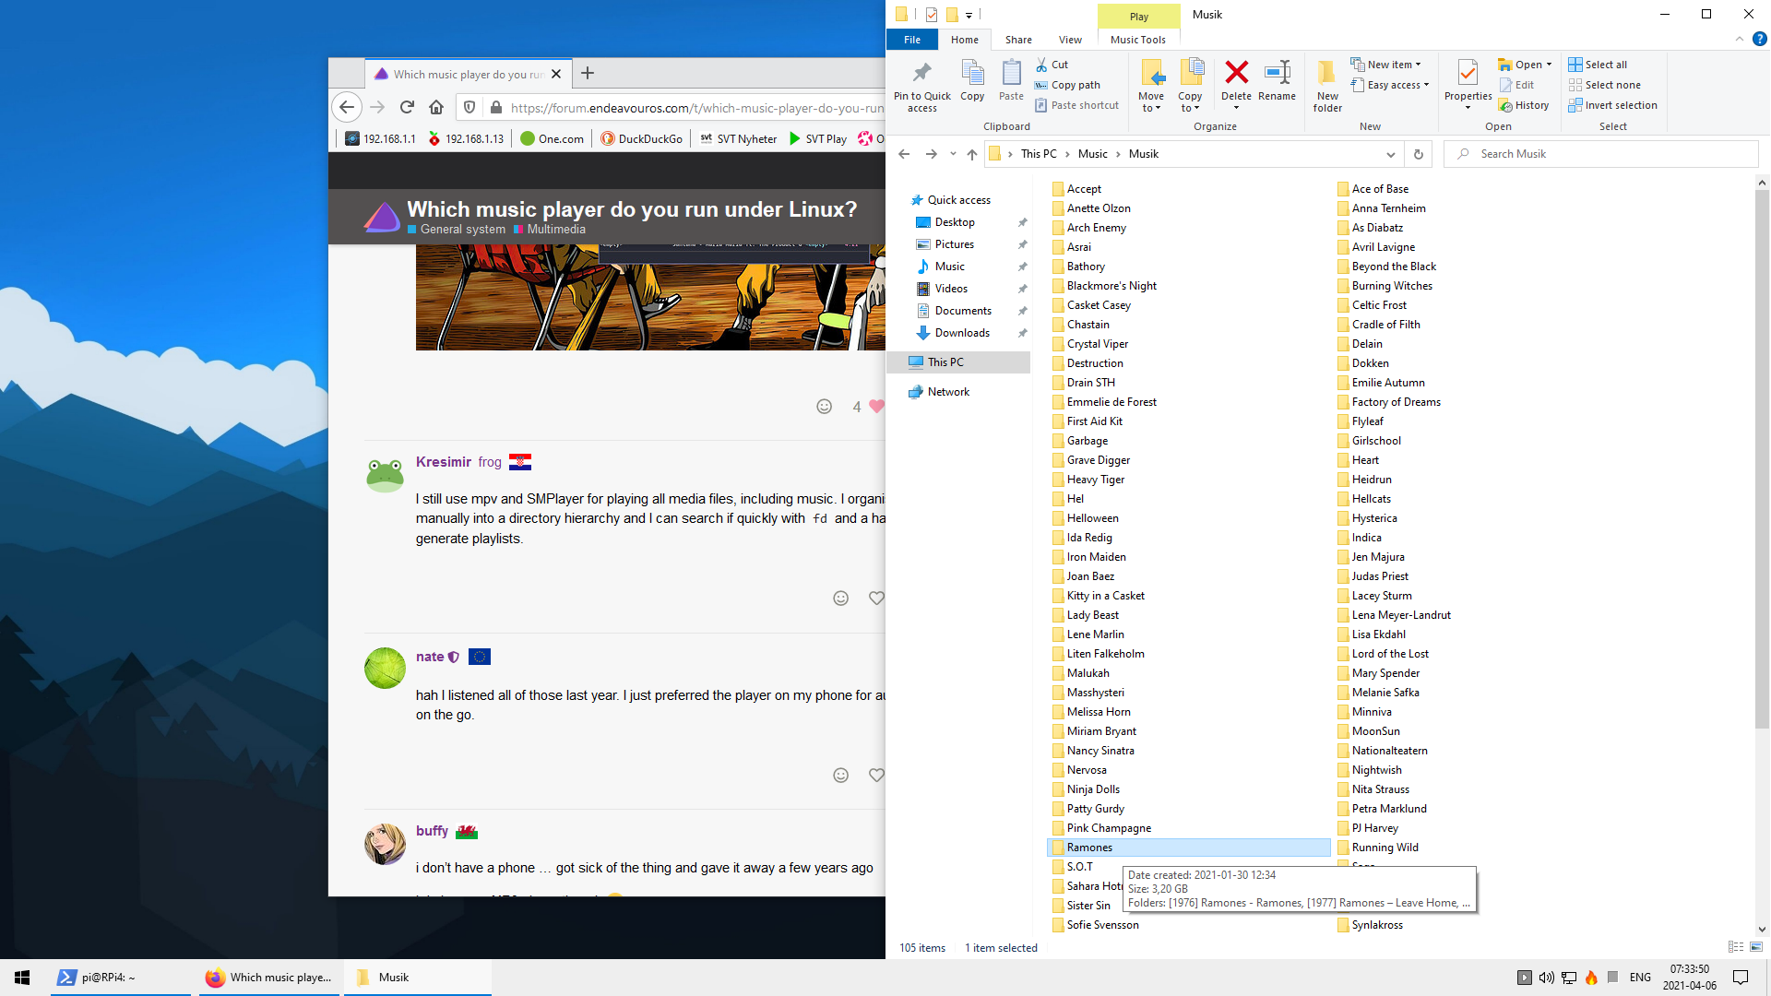
Task: Select the Iron Maiden folder
Action: tap(1096, 557)
